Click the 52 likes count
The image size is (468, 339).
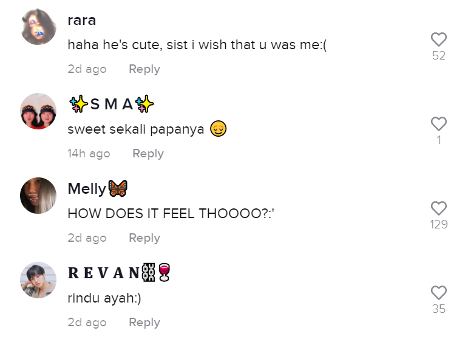click(438, 56)
